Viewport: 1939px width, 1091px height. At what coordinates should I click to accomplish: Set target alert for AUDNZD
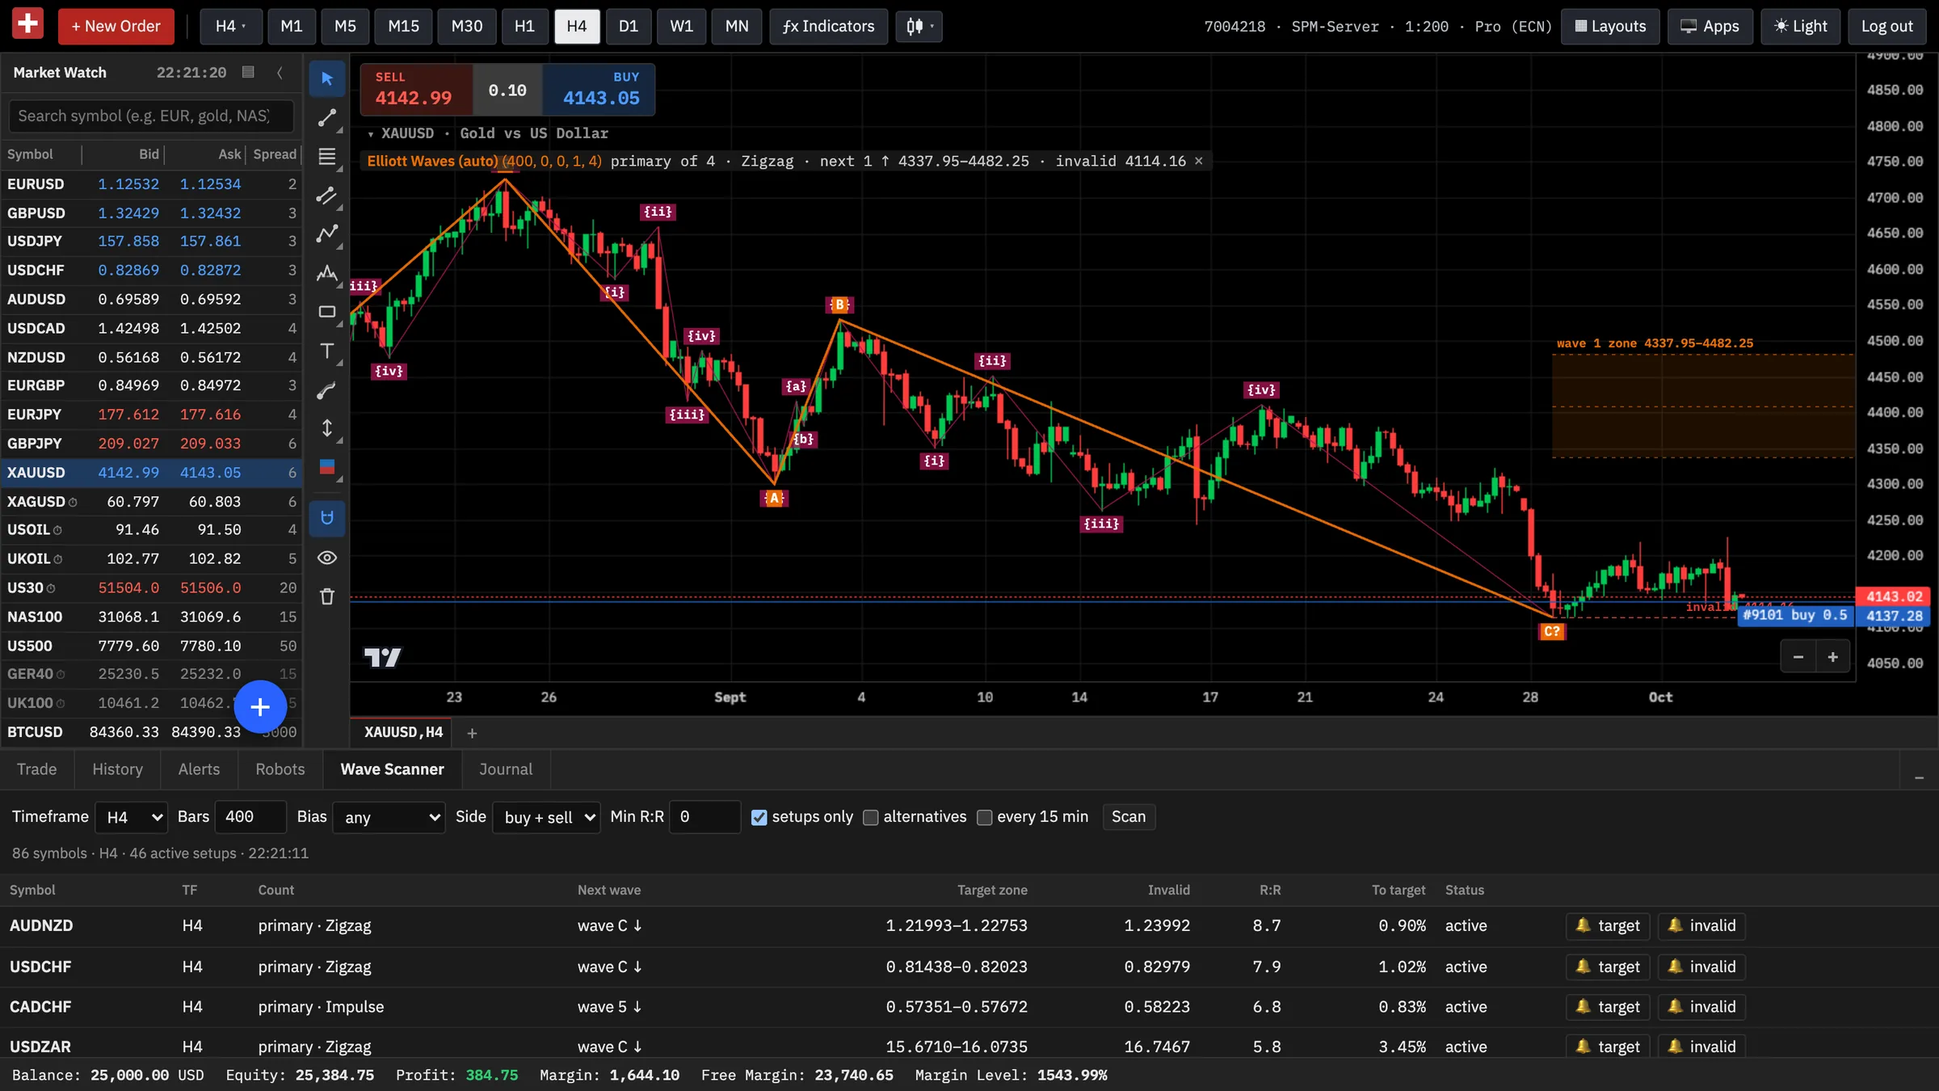tap(1609, 926)
